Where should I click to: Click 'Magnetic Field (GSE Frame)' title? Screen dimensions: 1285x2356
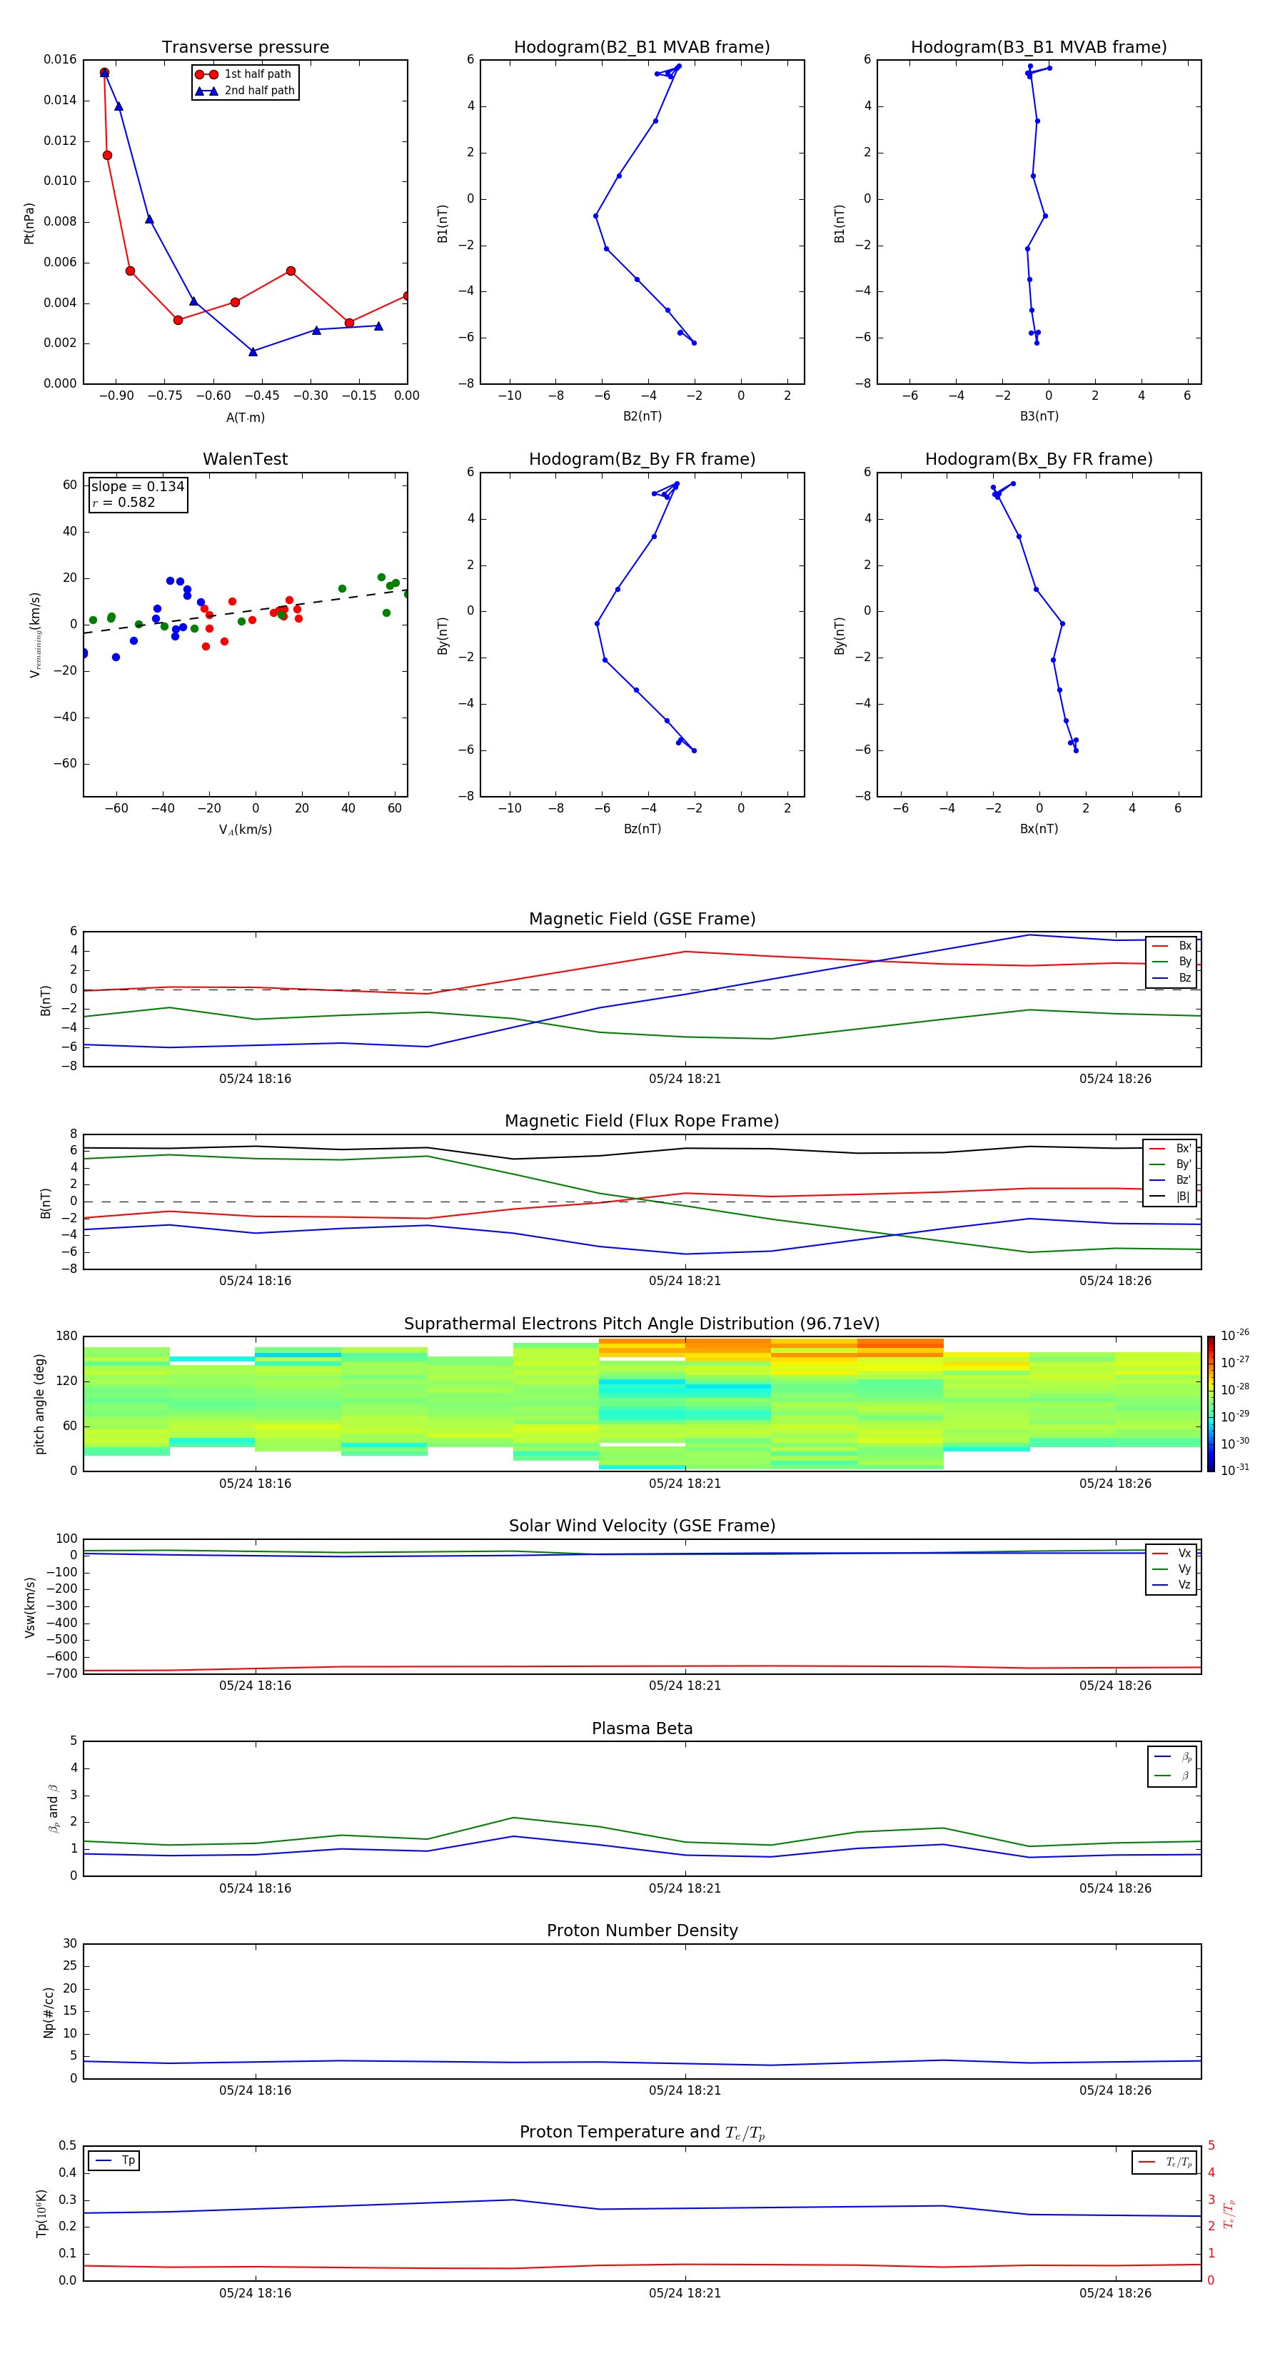642,918
